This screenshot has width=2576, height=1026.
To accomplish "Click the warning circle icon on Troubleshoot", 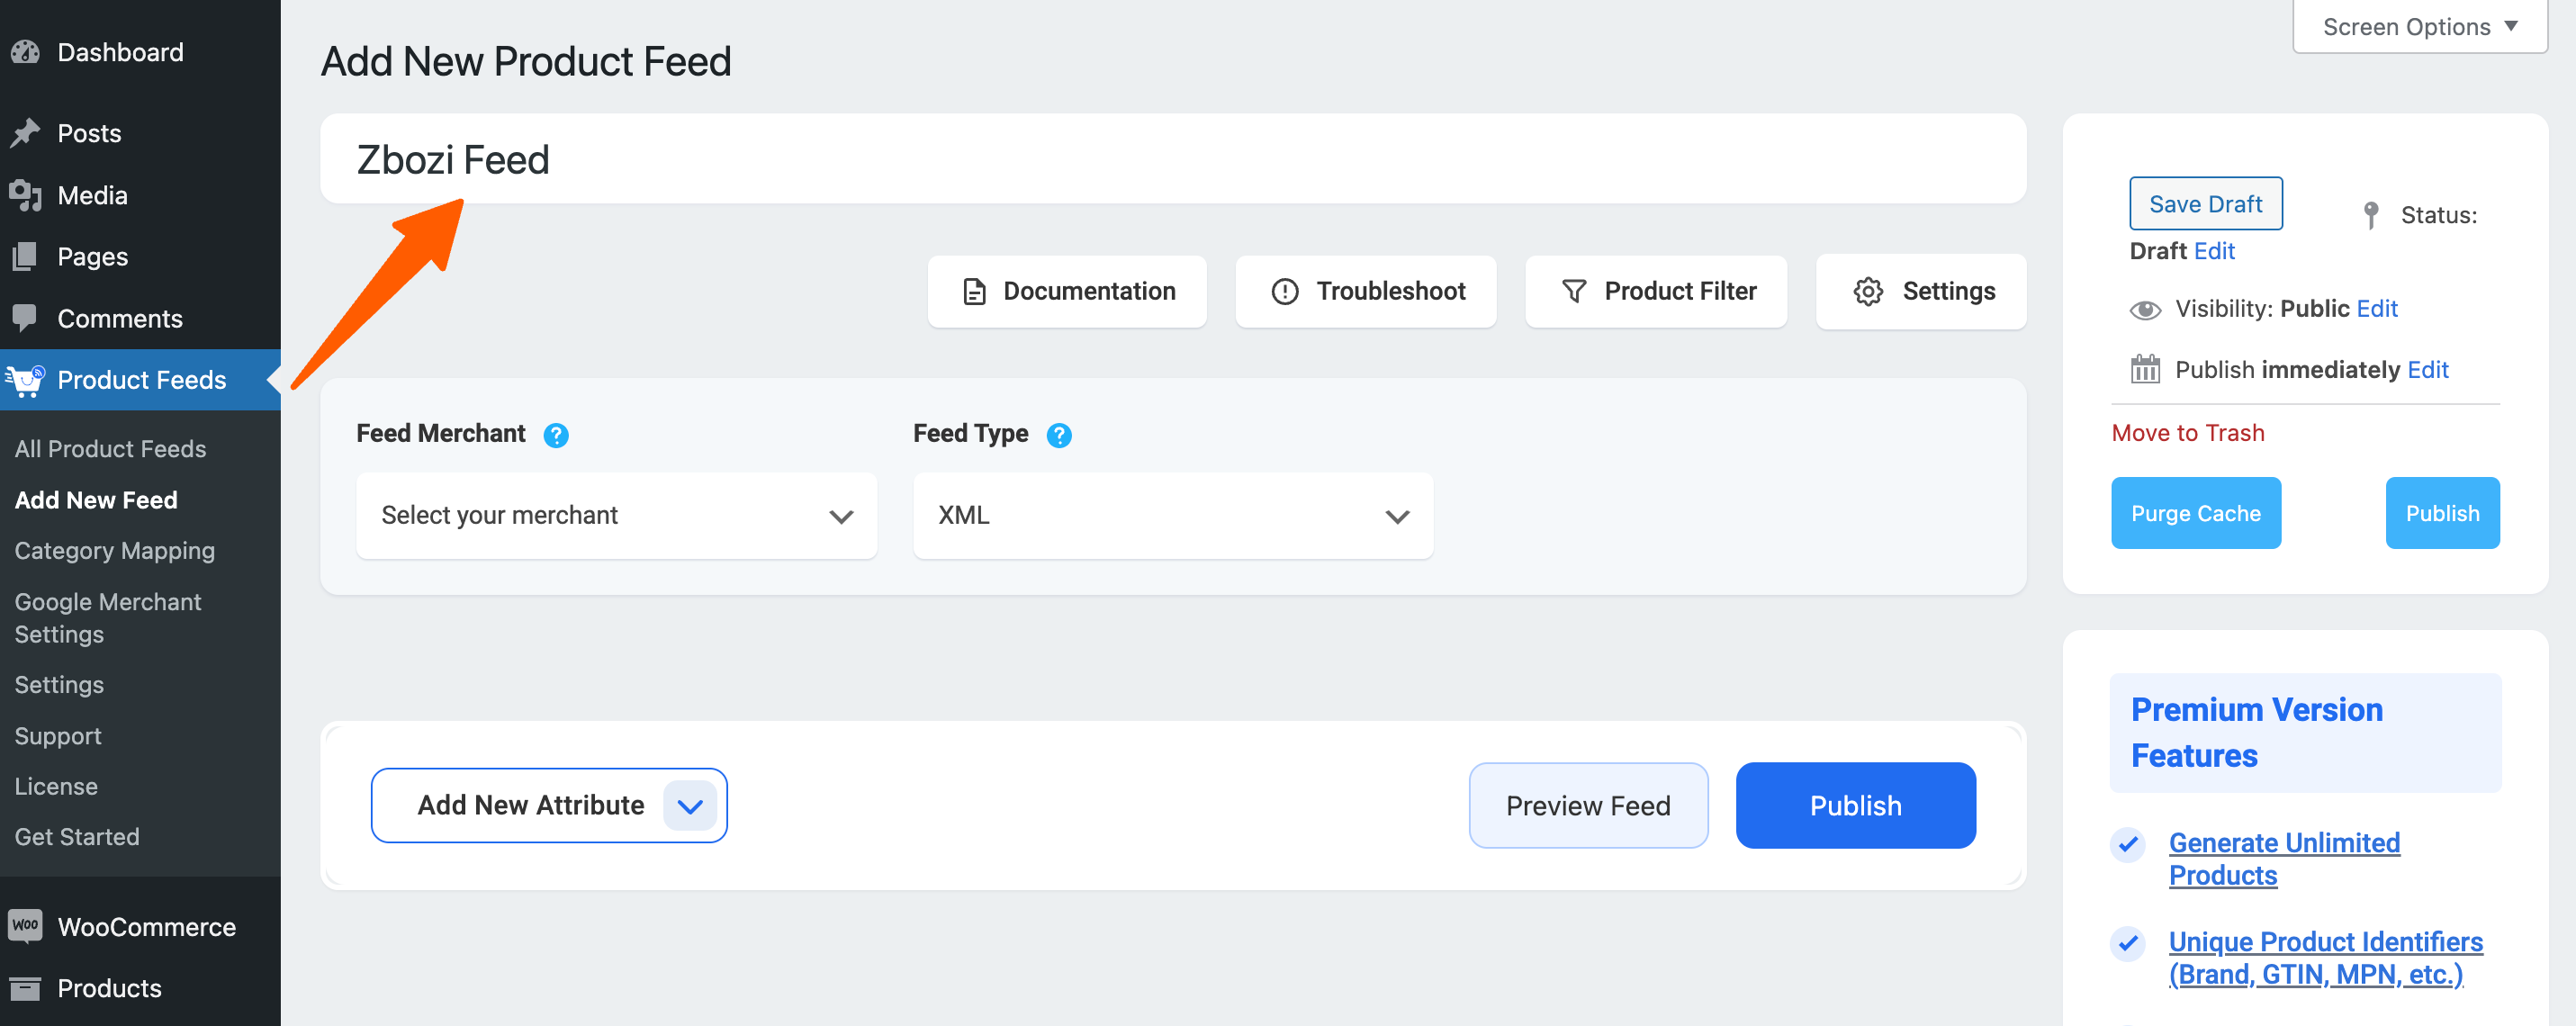I will click(1285, 291).
